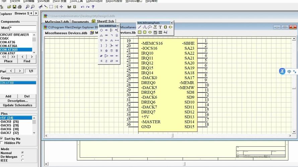This screenshot has width=298, height=167.
Task: Click the print icon in toolbar
Action: pos(20,7)
